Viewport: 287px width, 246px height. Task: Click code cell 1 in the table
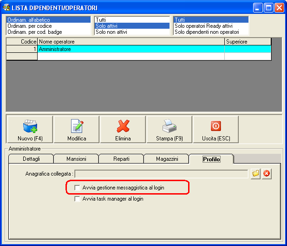coord(22,49)
